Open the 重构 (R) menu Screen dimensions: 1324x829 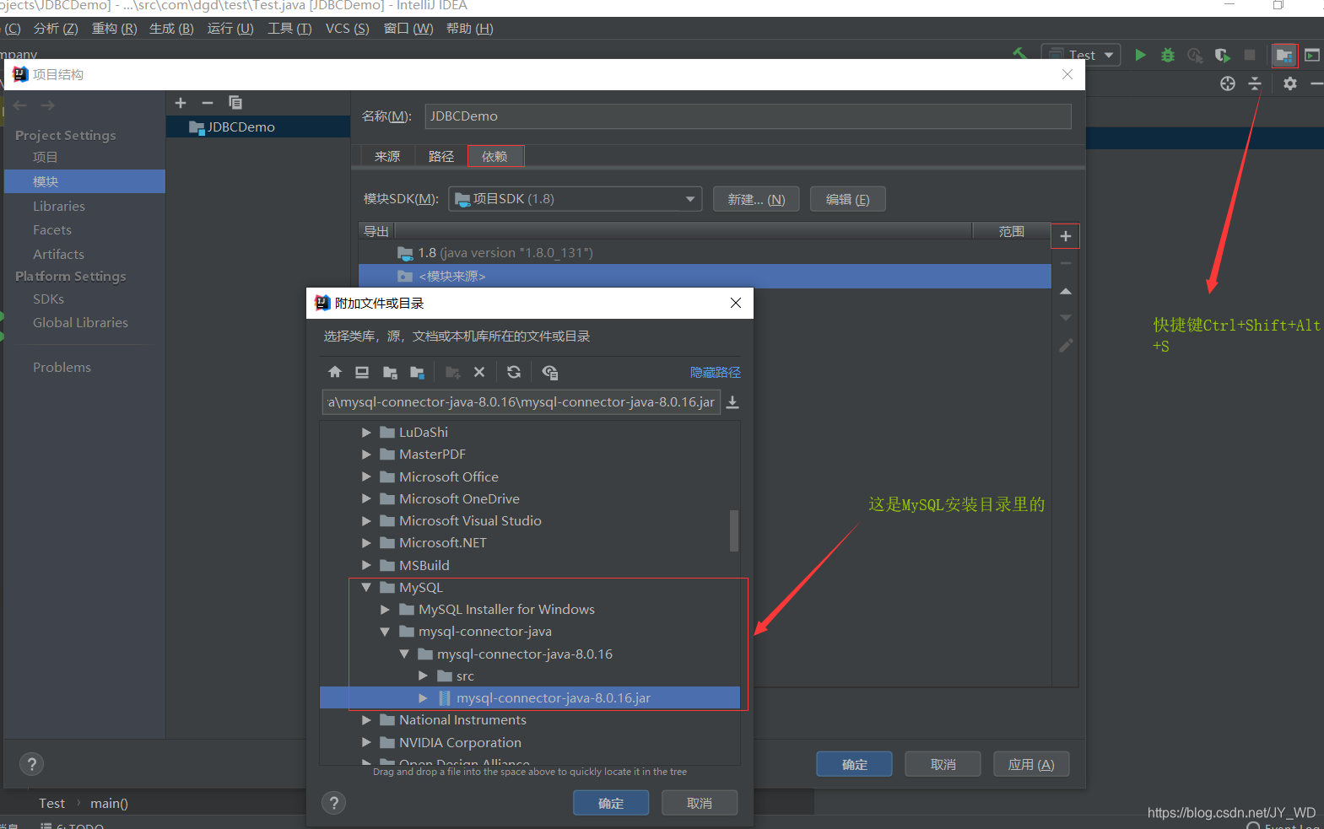click(x=114, y=29)
